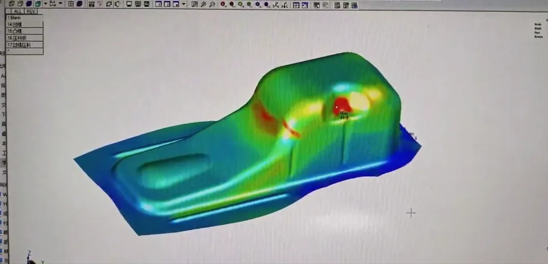Click the Out Line display option
The image size is (548, 264).
coord(53,4)
